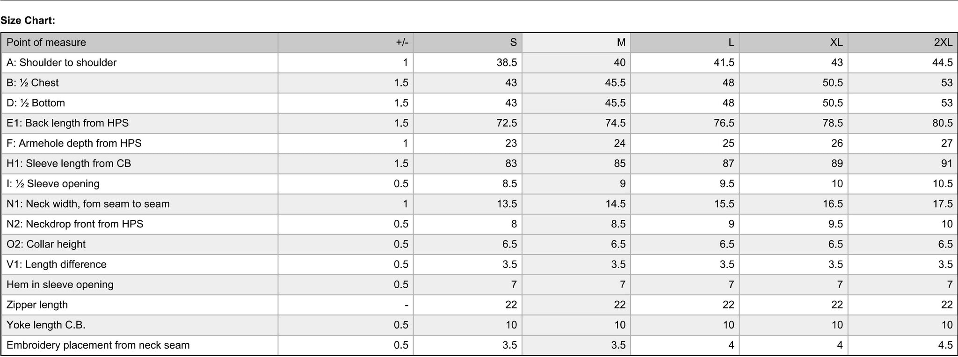958x357 pixels.
Task: Select the S value 72.5 for back length
Action: click(x=507, y=123)
